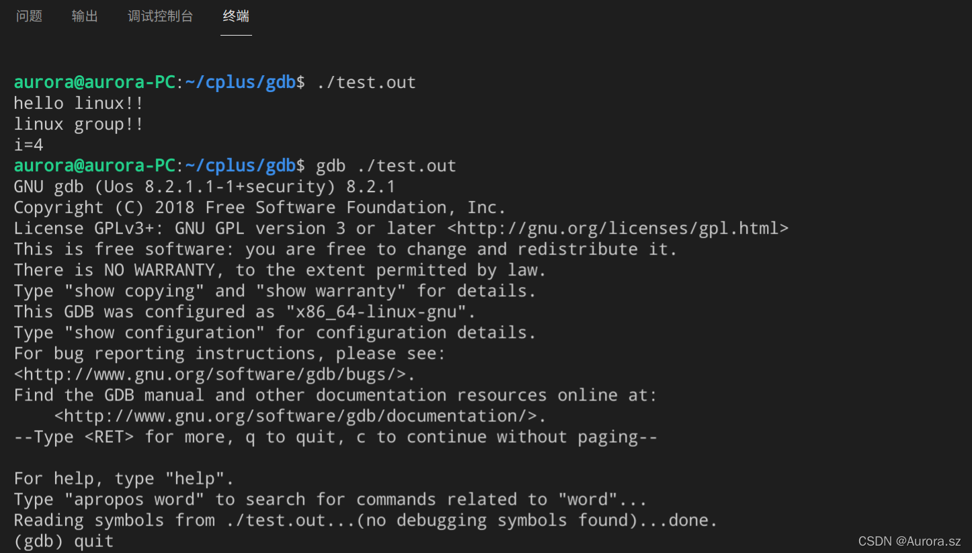Click the gnu.org/licenses/gpl.html link
This screenshot has height=553, width=972.
[x=618, y=228]
